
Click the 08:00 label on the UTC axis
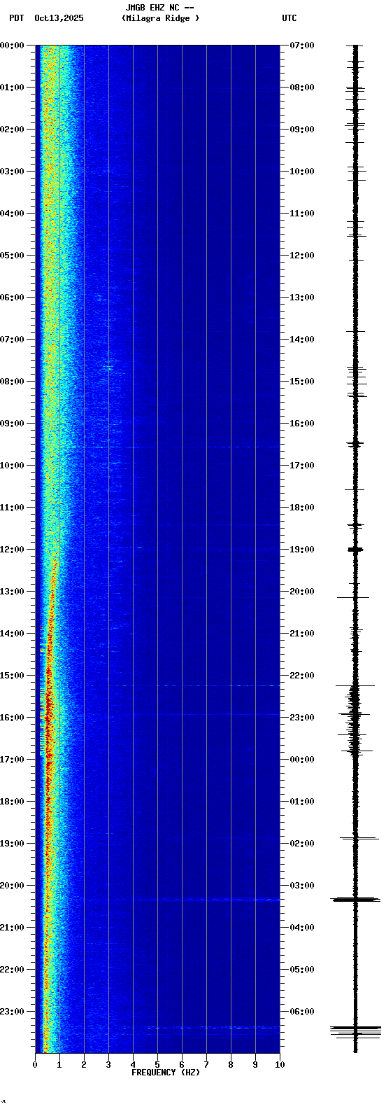(x=302, y=88)
